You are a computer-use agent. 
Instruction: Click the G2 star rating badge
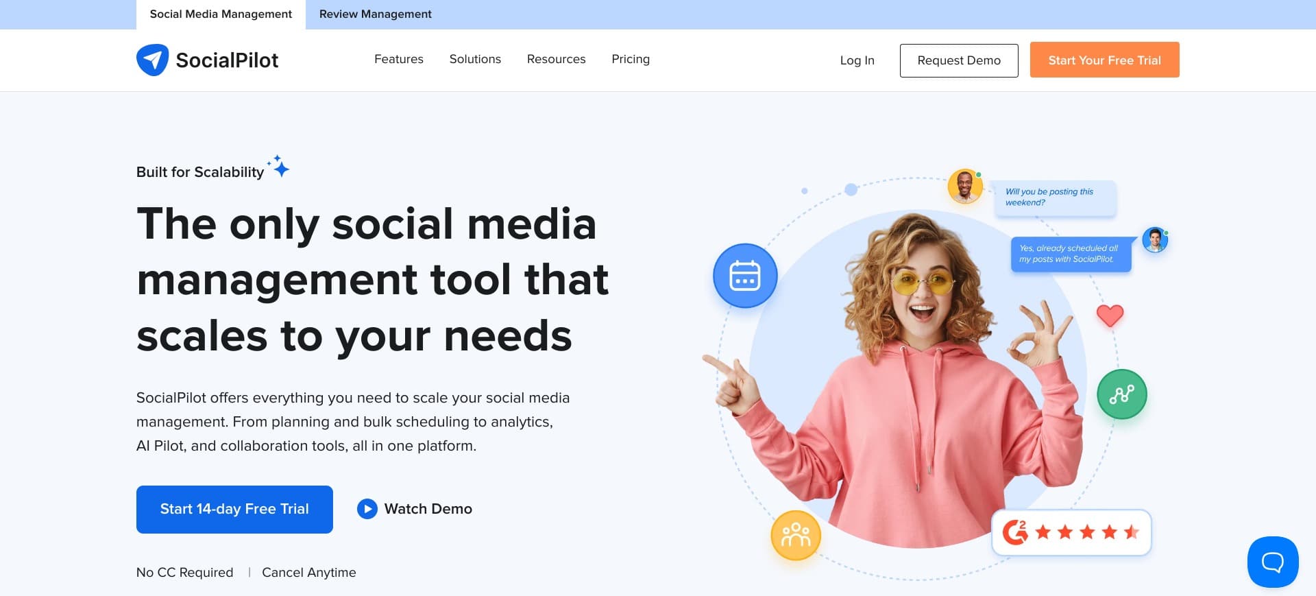tap(1071, 532)
